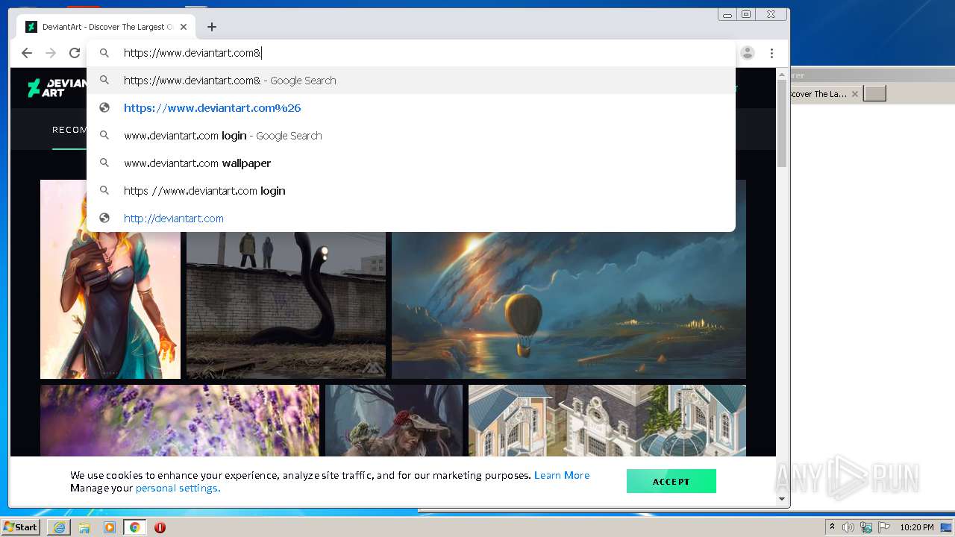955x537 pixels.
Task: Open the hot air balloon planet artwork
Action: (x=569, y=306)
